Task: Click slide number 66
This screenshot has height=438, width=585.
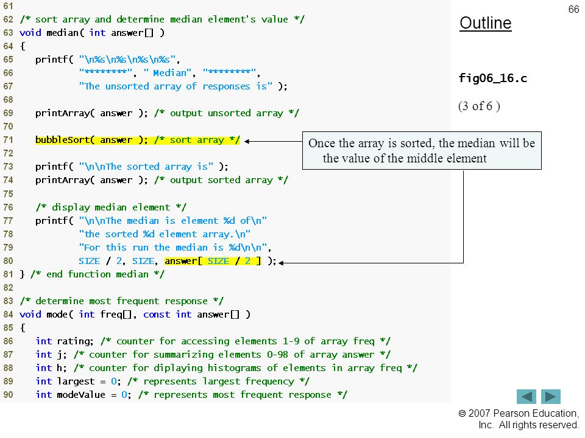Action: pyautogui.click(x=574, y=9)
